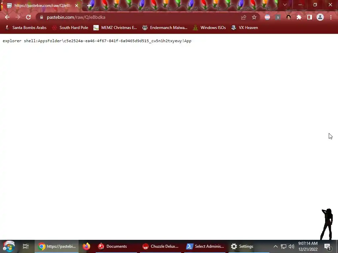Click the forward navigation arrow
The width and height of the screenshot is (338, 253).
[x=18, y=17]
